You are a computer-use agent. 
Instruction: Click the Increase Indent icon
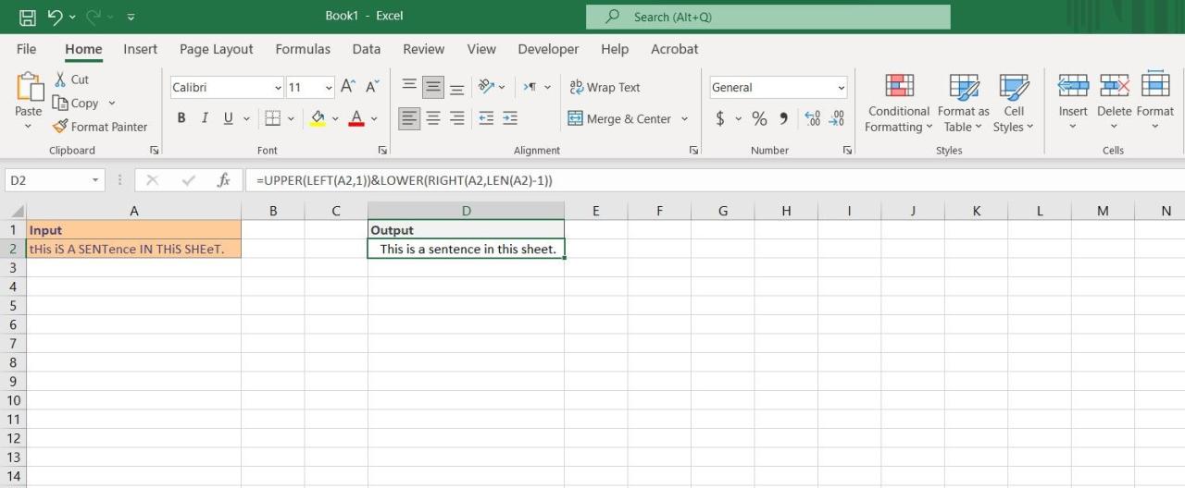pos(510,118)
